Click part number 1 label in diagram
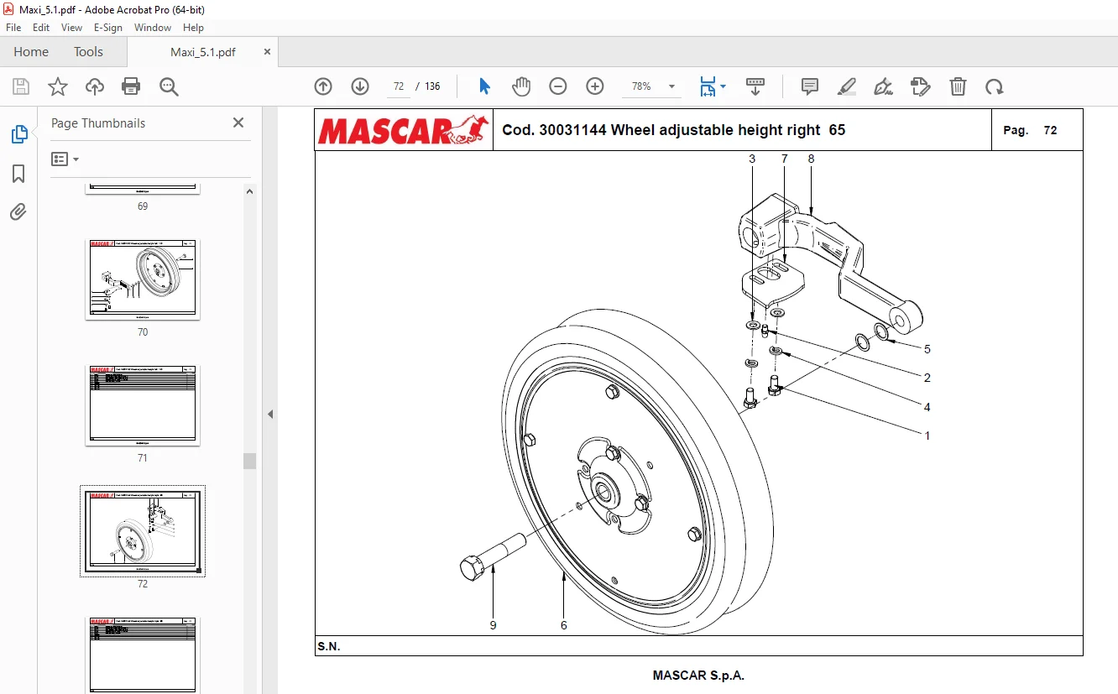The width and height of the screenshot is (1118, 694). [927, 436]
